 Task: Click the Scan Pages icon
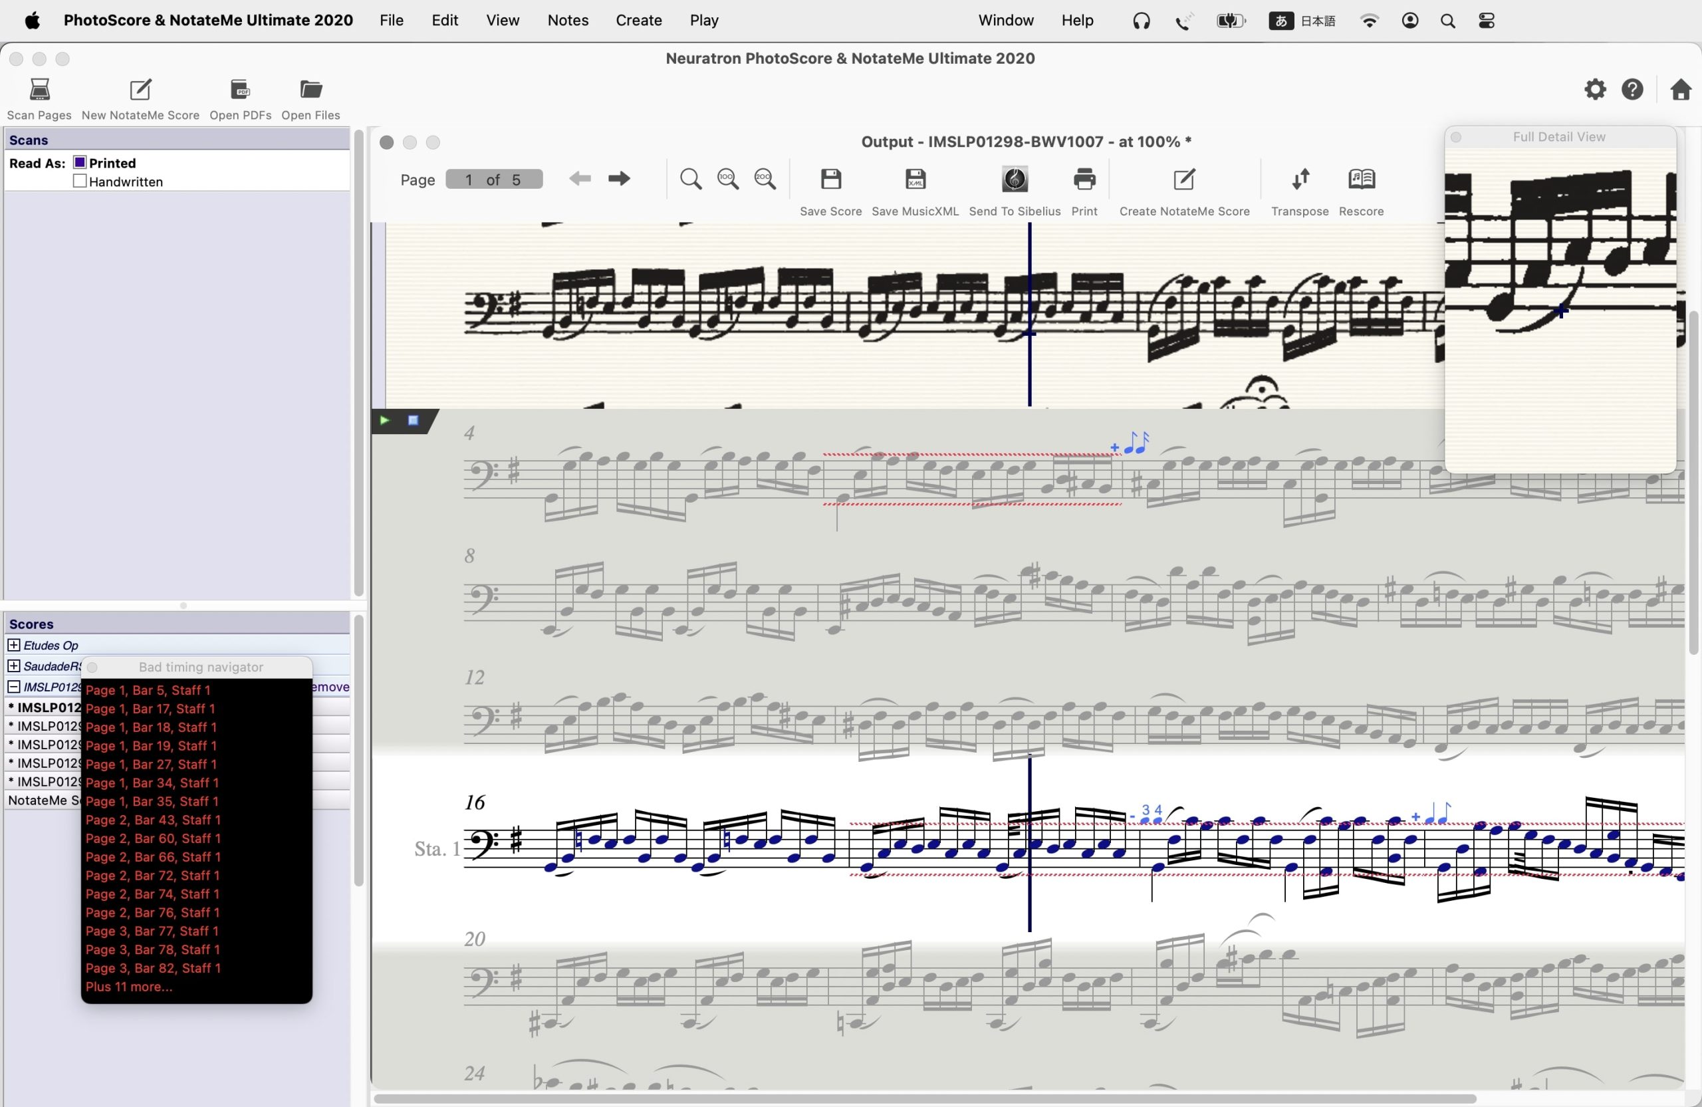point(39,90)
